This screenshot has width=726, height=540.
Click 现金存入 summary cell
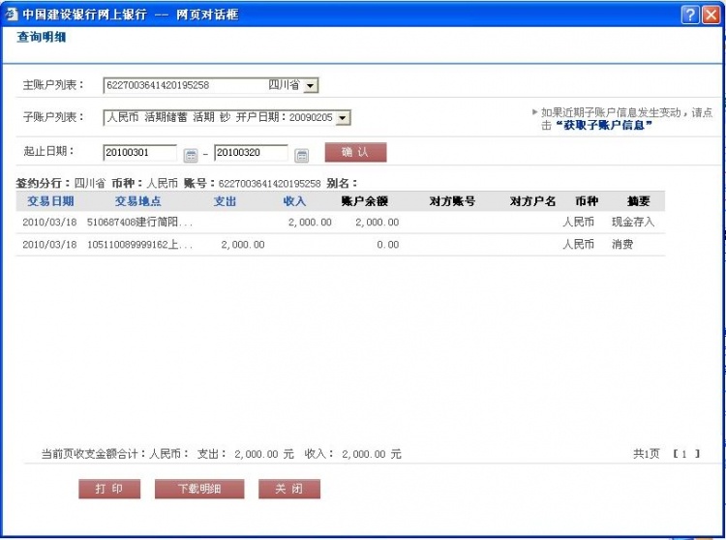(633, 223)
